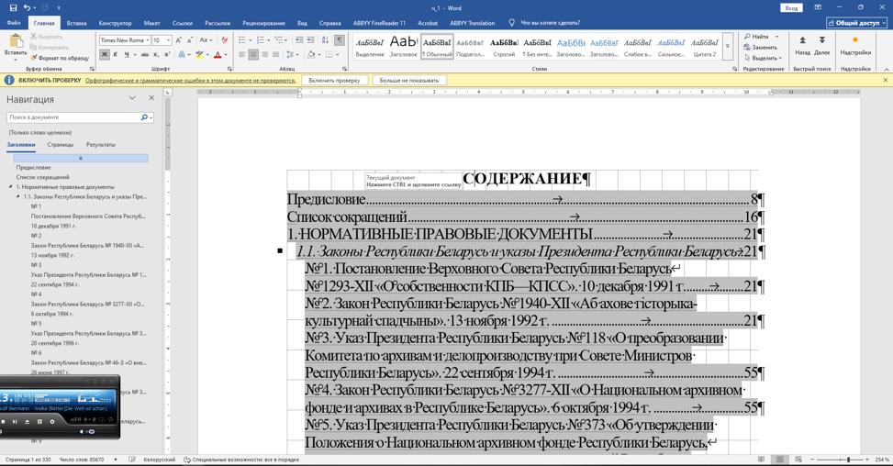
Task: Apply strikethrough (abc) formatting
Action: click(145, 55)
